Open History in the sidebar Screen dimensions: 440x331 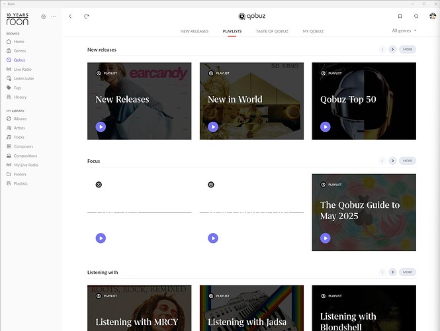coord(17,97)
